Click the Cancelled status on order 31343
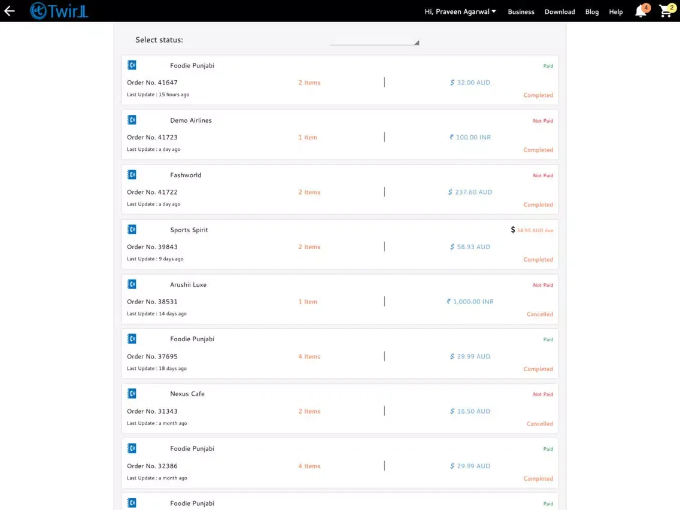This screenshot has height=510, width=680. click(x=539, y=424)
